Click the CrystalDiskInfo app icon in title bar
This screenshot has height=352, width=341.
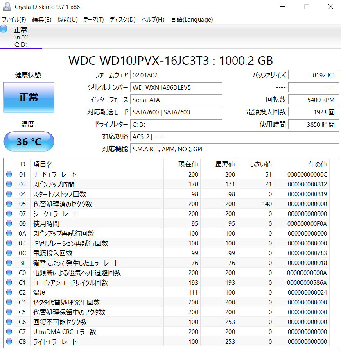click(7, 7)
